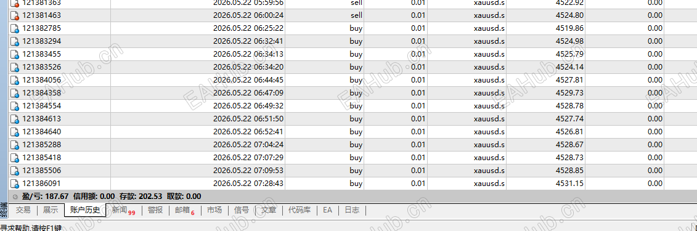697x231 pixels.
Task: Click price 4525.79
Action: point(569,54)
